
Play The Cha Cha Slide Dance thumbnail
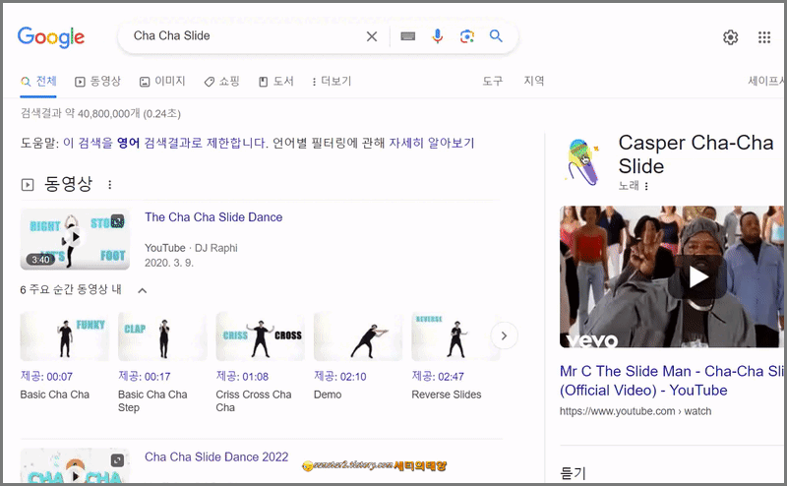(75, 238)
